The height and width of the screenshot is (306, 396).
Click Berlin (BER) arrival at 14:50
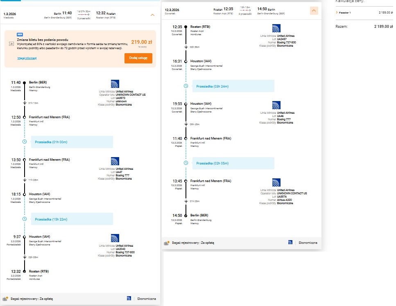tap(199, 216)
